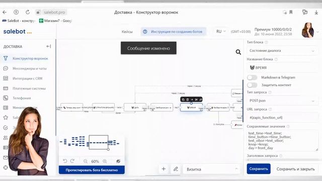
Task: Click the help icon next to Заголовок запроса
Action: coord(281,156)
